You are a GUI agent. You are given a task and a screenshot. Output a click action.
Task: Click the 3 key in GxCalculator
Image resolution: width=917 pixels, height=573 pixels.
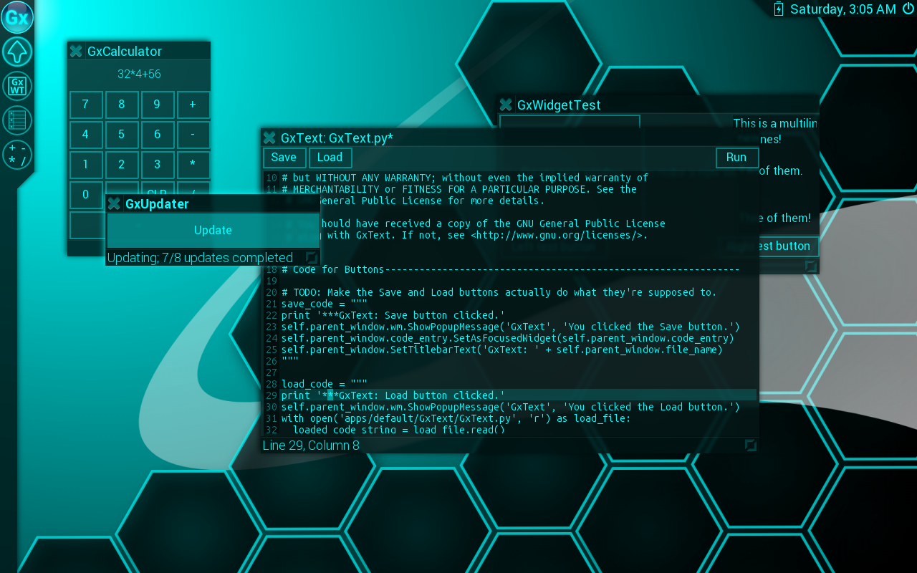[157, 165]
